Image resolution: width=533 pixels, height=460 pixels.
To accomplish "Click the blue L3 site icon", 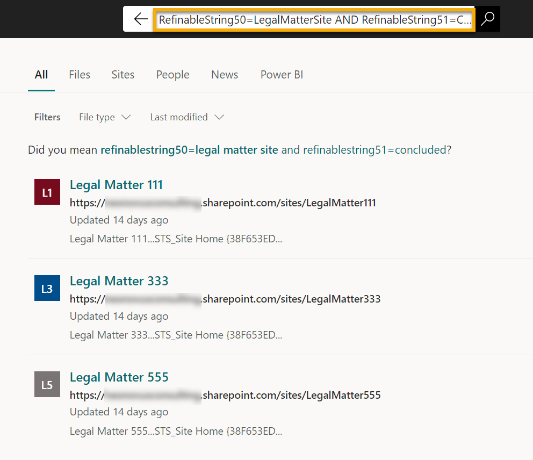I will [47, 288].
